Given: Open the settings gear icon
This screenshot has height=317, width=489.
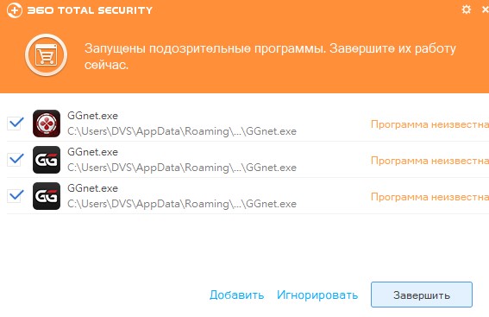Looking at the screenshot, I should tap(466, 10).
